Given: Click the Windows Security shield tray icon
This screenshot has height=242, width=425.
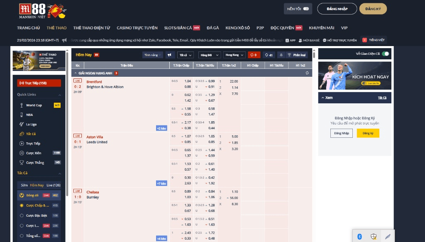Looking at the screenshot, I should pyautogui.click(x=374, y=237).
